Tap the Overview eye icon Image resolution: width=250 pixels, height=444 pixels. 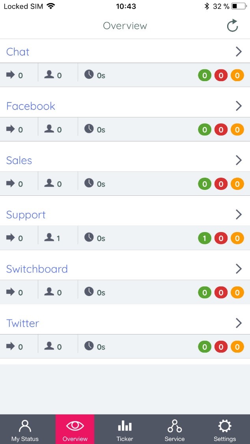[75, 426]
